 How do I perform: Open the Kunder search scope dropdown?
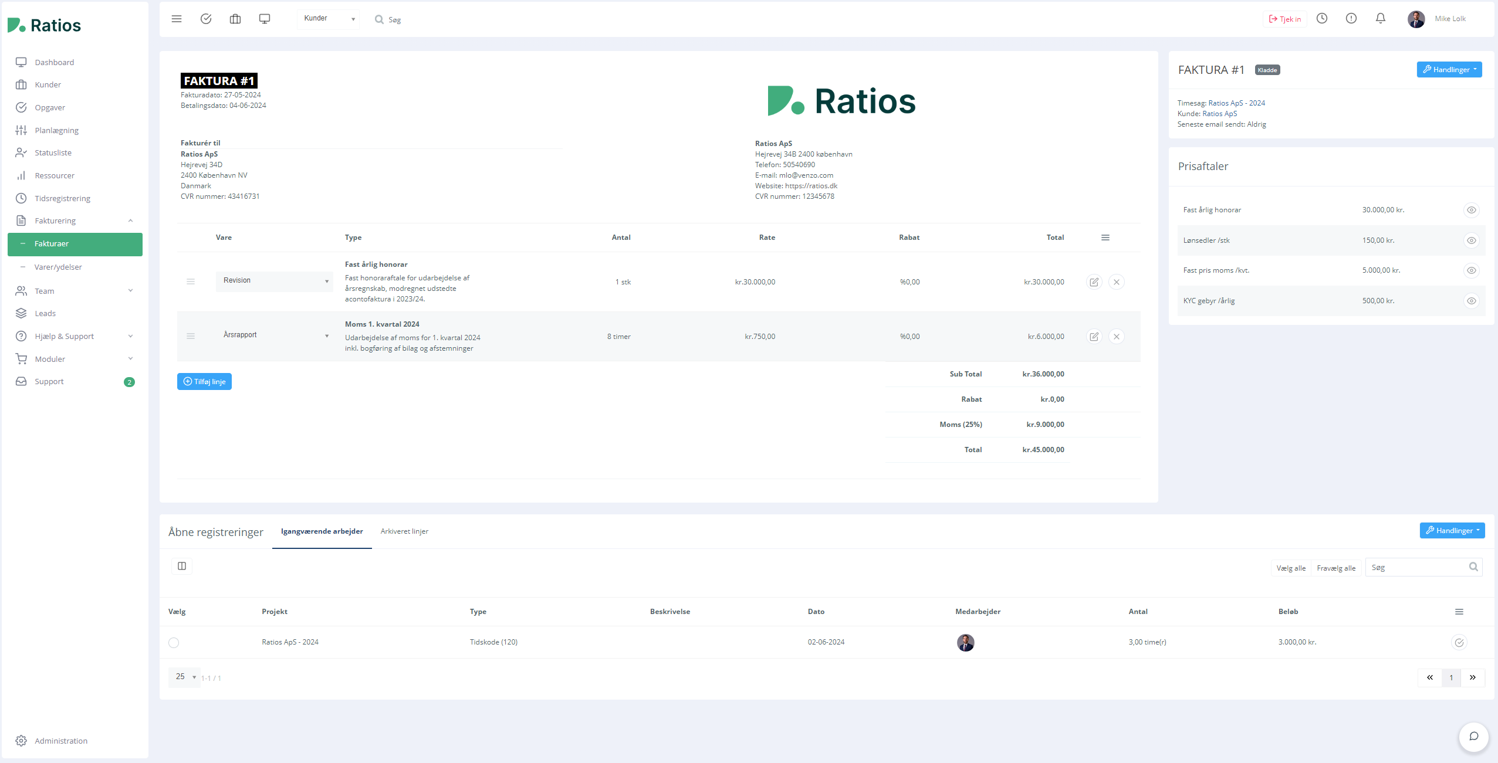pos(329,19)
